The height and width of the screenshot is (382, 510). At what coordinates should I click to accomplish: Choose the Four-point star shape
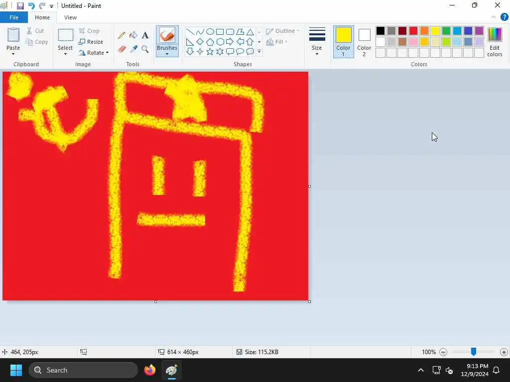[x=200, y=51]
